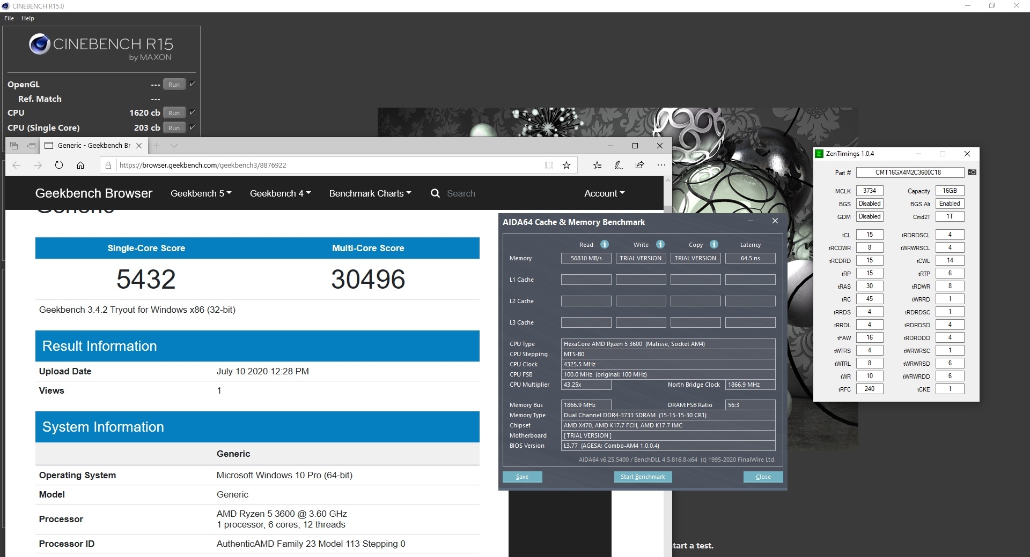Click the Cinebench R15 logo
The height and width of the screenshot is (557, 1030).
(101, 47)
